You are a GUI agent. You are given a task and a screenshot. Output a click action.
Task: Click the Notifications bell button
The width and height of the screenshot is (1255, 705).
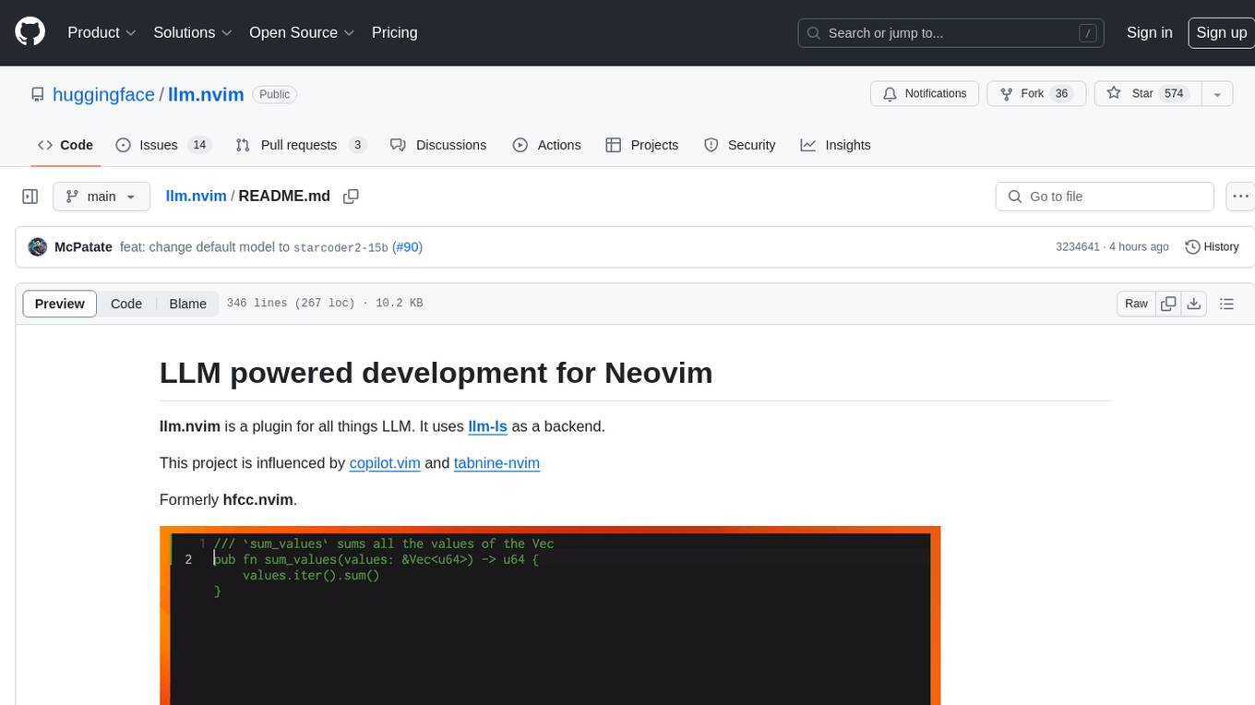[925, 93]
